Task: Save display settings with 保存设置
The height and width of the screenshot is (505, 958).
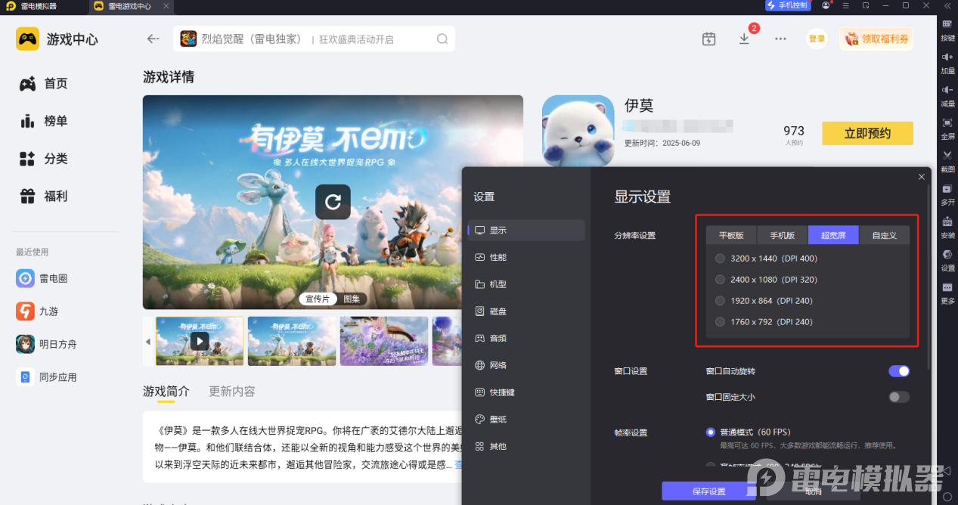Action: (708, 491)
